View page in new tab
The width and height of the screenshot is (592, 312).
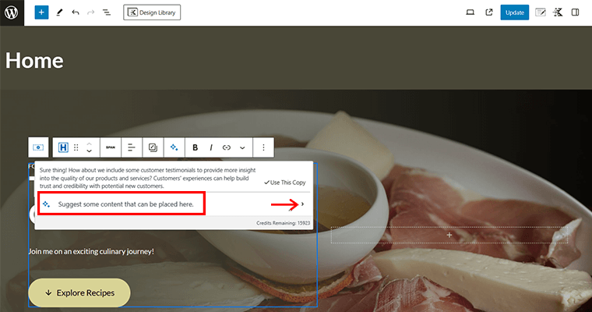pos(489,12)
